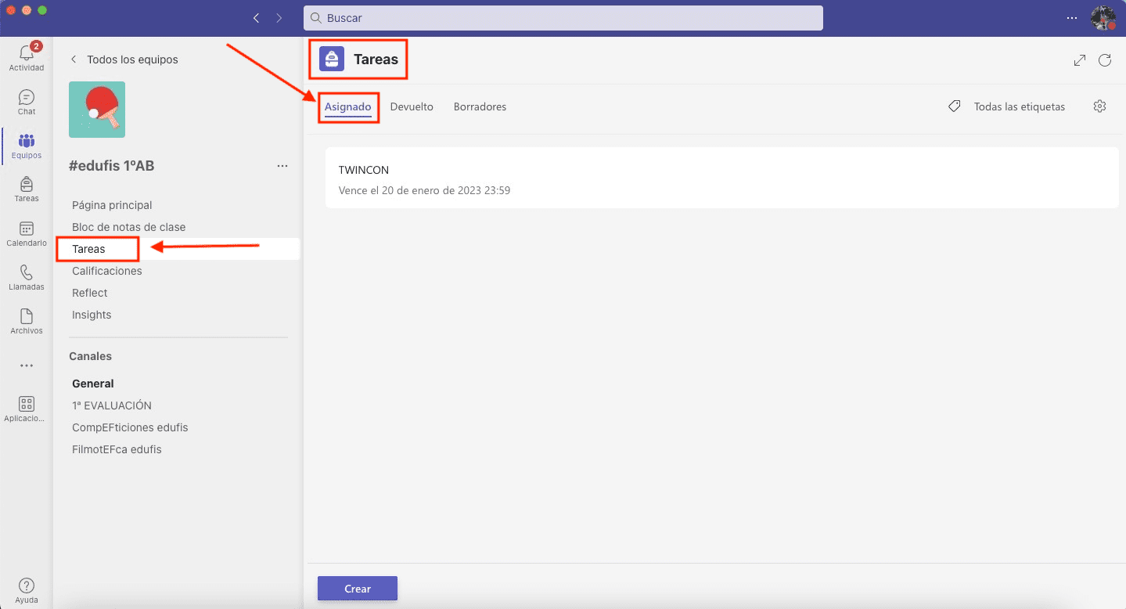Click the Buscar search field
Viewport: 1126px width, 609px height.
pos(563,18)
